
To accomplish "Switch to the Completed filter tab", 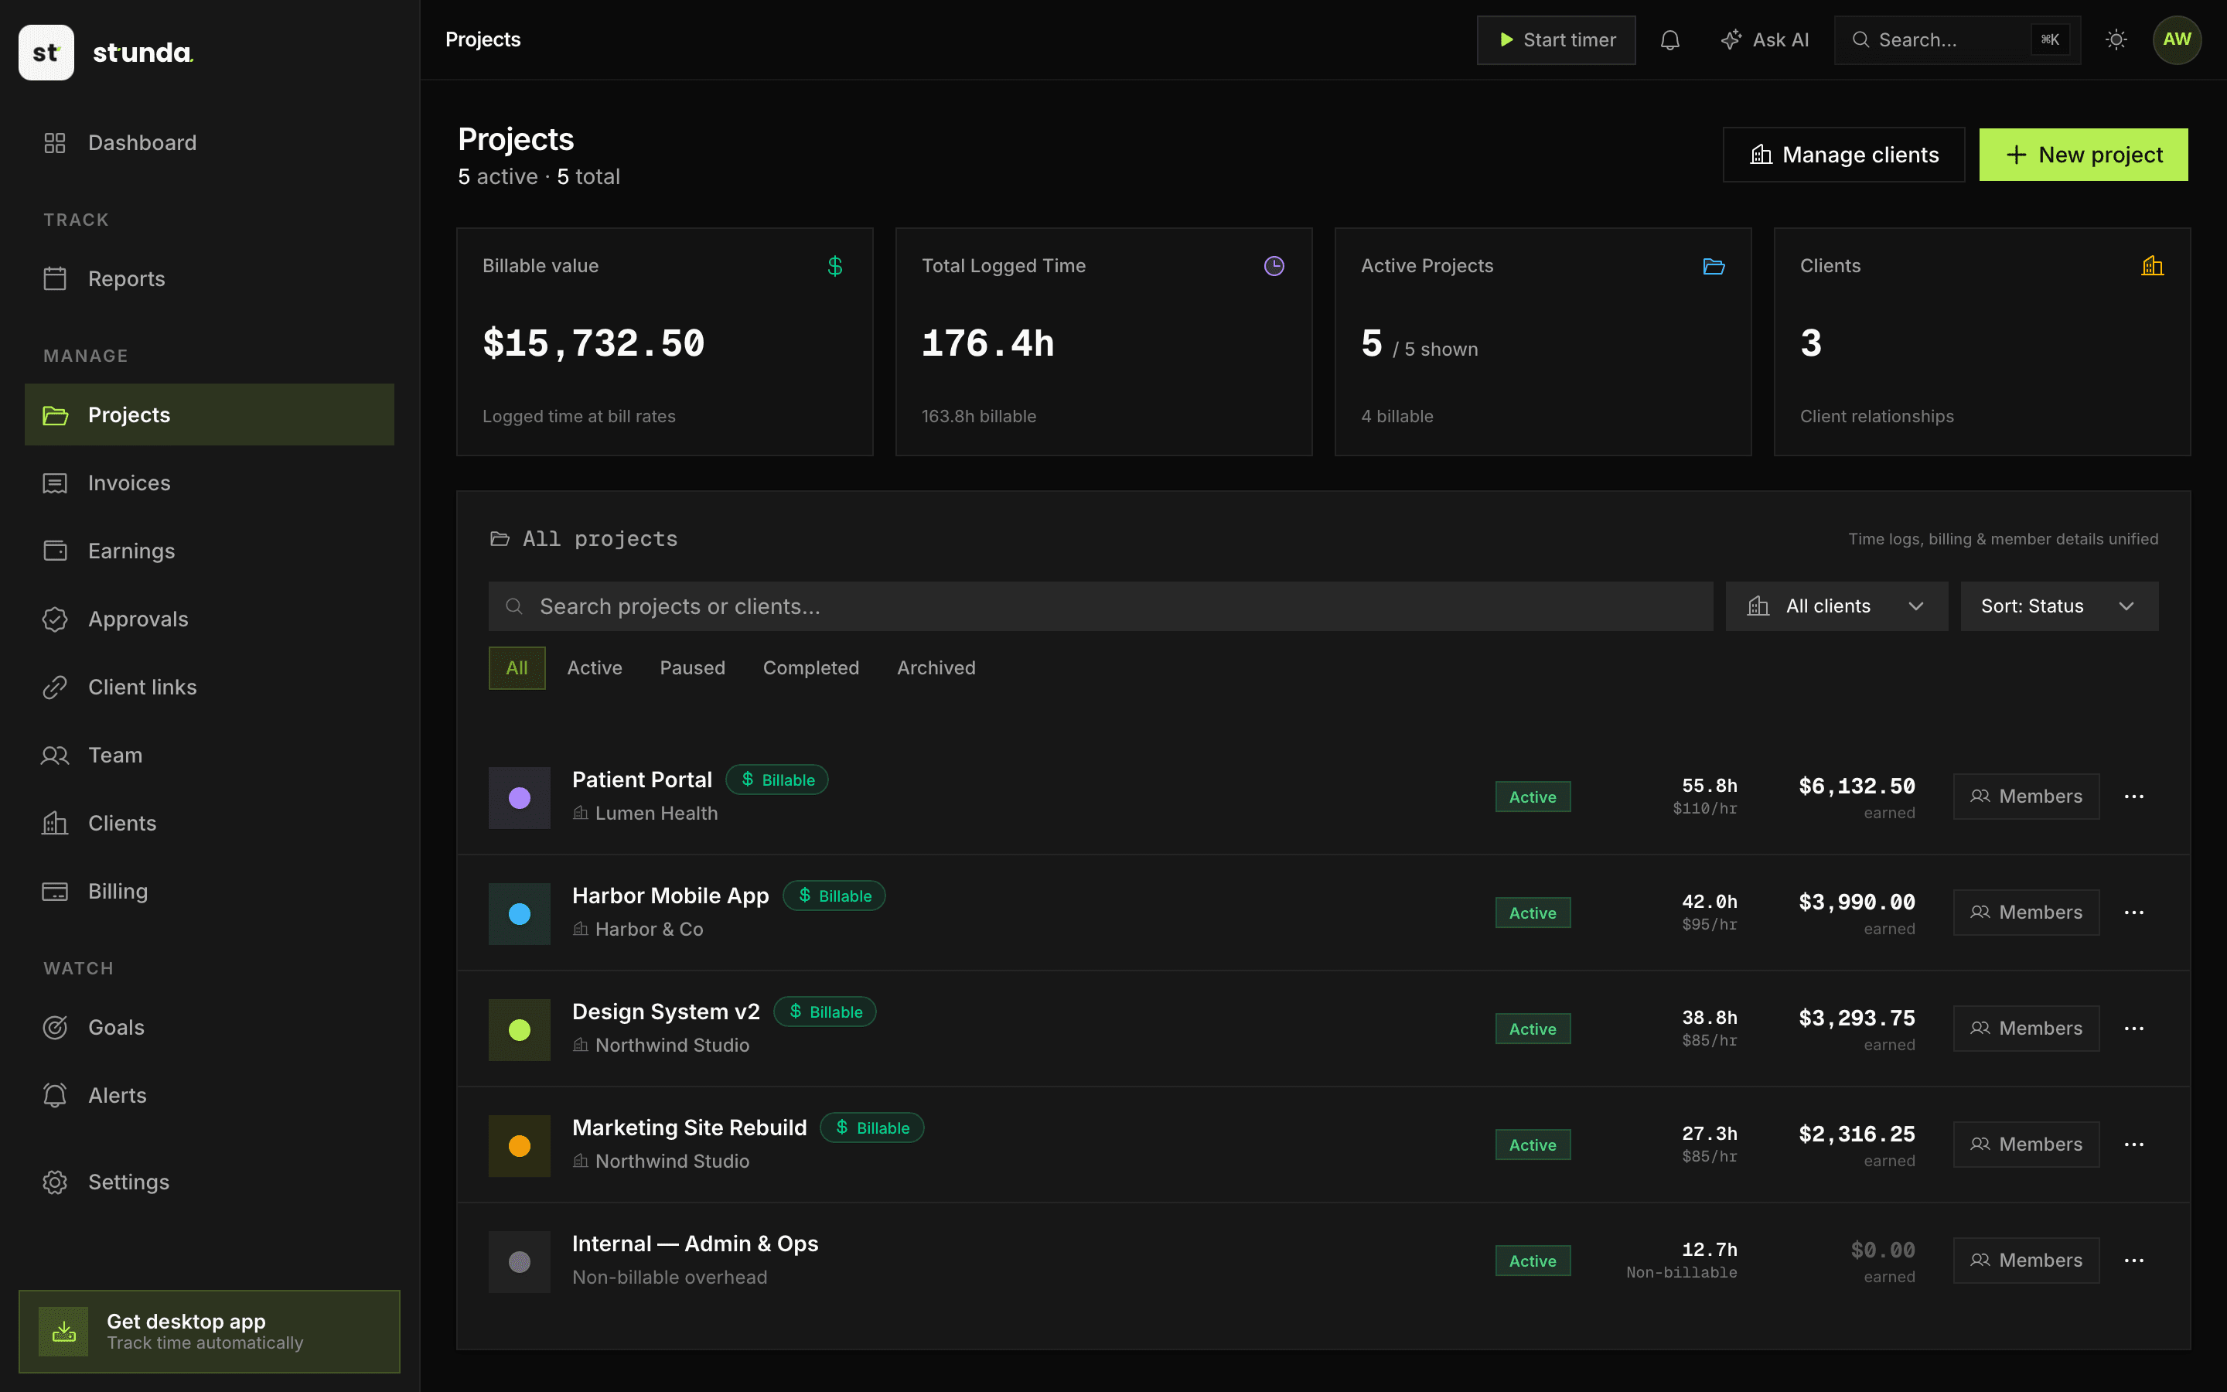I will point(810,667).
